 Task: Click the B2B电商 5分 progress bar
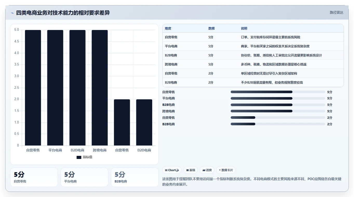click(278, 105)
